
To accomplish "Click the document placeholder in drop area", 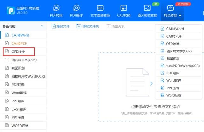I will coord(137,82).
